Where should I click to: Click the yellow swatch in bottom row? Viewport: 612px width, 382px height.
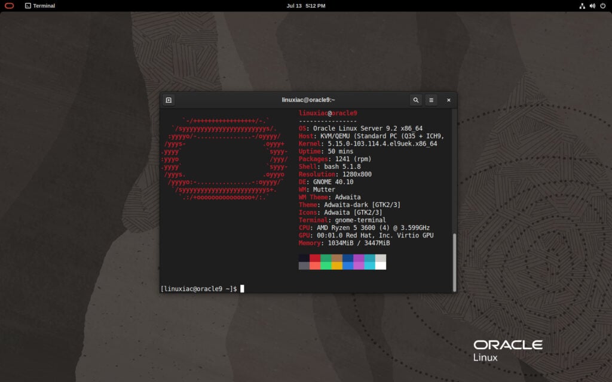[x=337, y=266]
